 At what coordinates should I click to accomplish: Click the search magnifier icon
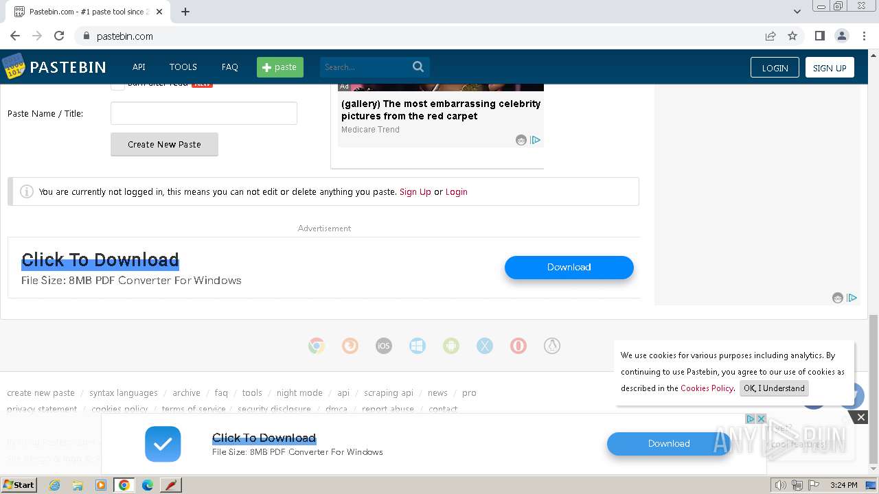point(418,67)
